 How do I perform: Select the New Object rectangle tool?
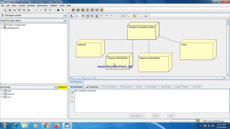coord(123,16)
